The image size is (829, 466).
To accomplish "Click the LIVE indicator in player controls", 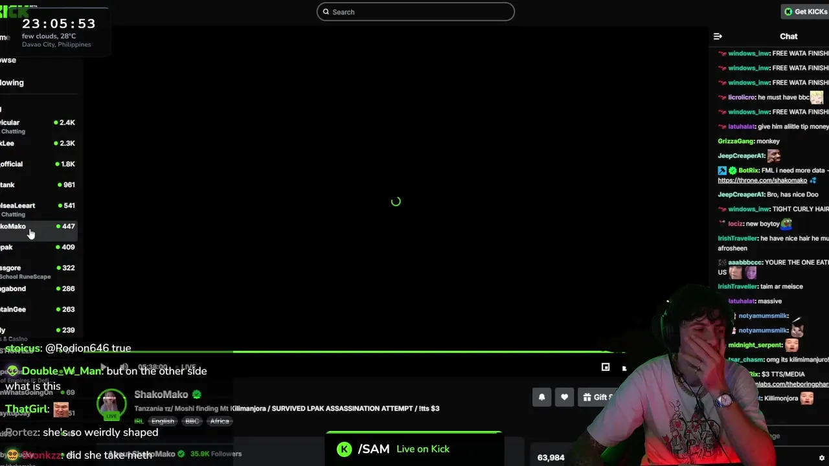I will point(188,368).
